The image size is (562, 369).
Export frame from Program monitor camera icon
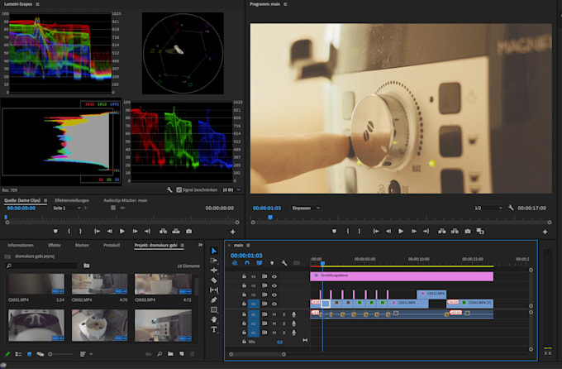point(468,232)
